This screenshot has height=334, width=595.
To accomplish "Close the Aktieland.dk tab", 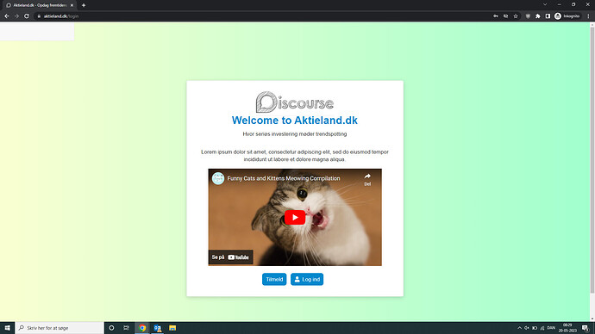I will coord(72,5).
